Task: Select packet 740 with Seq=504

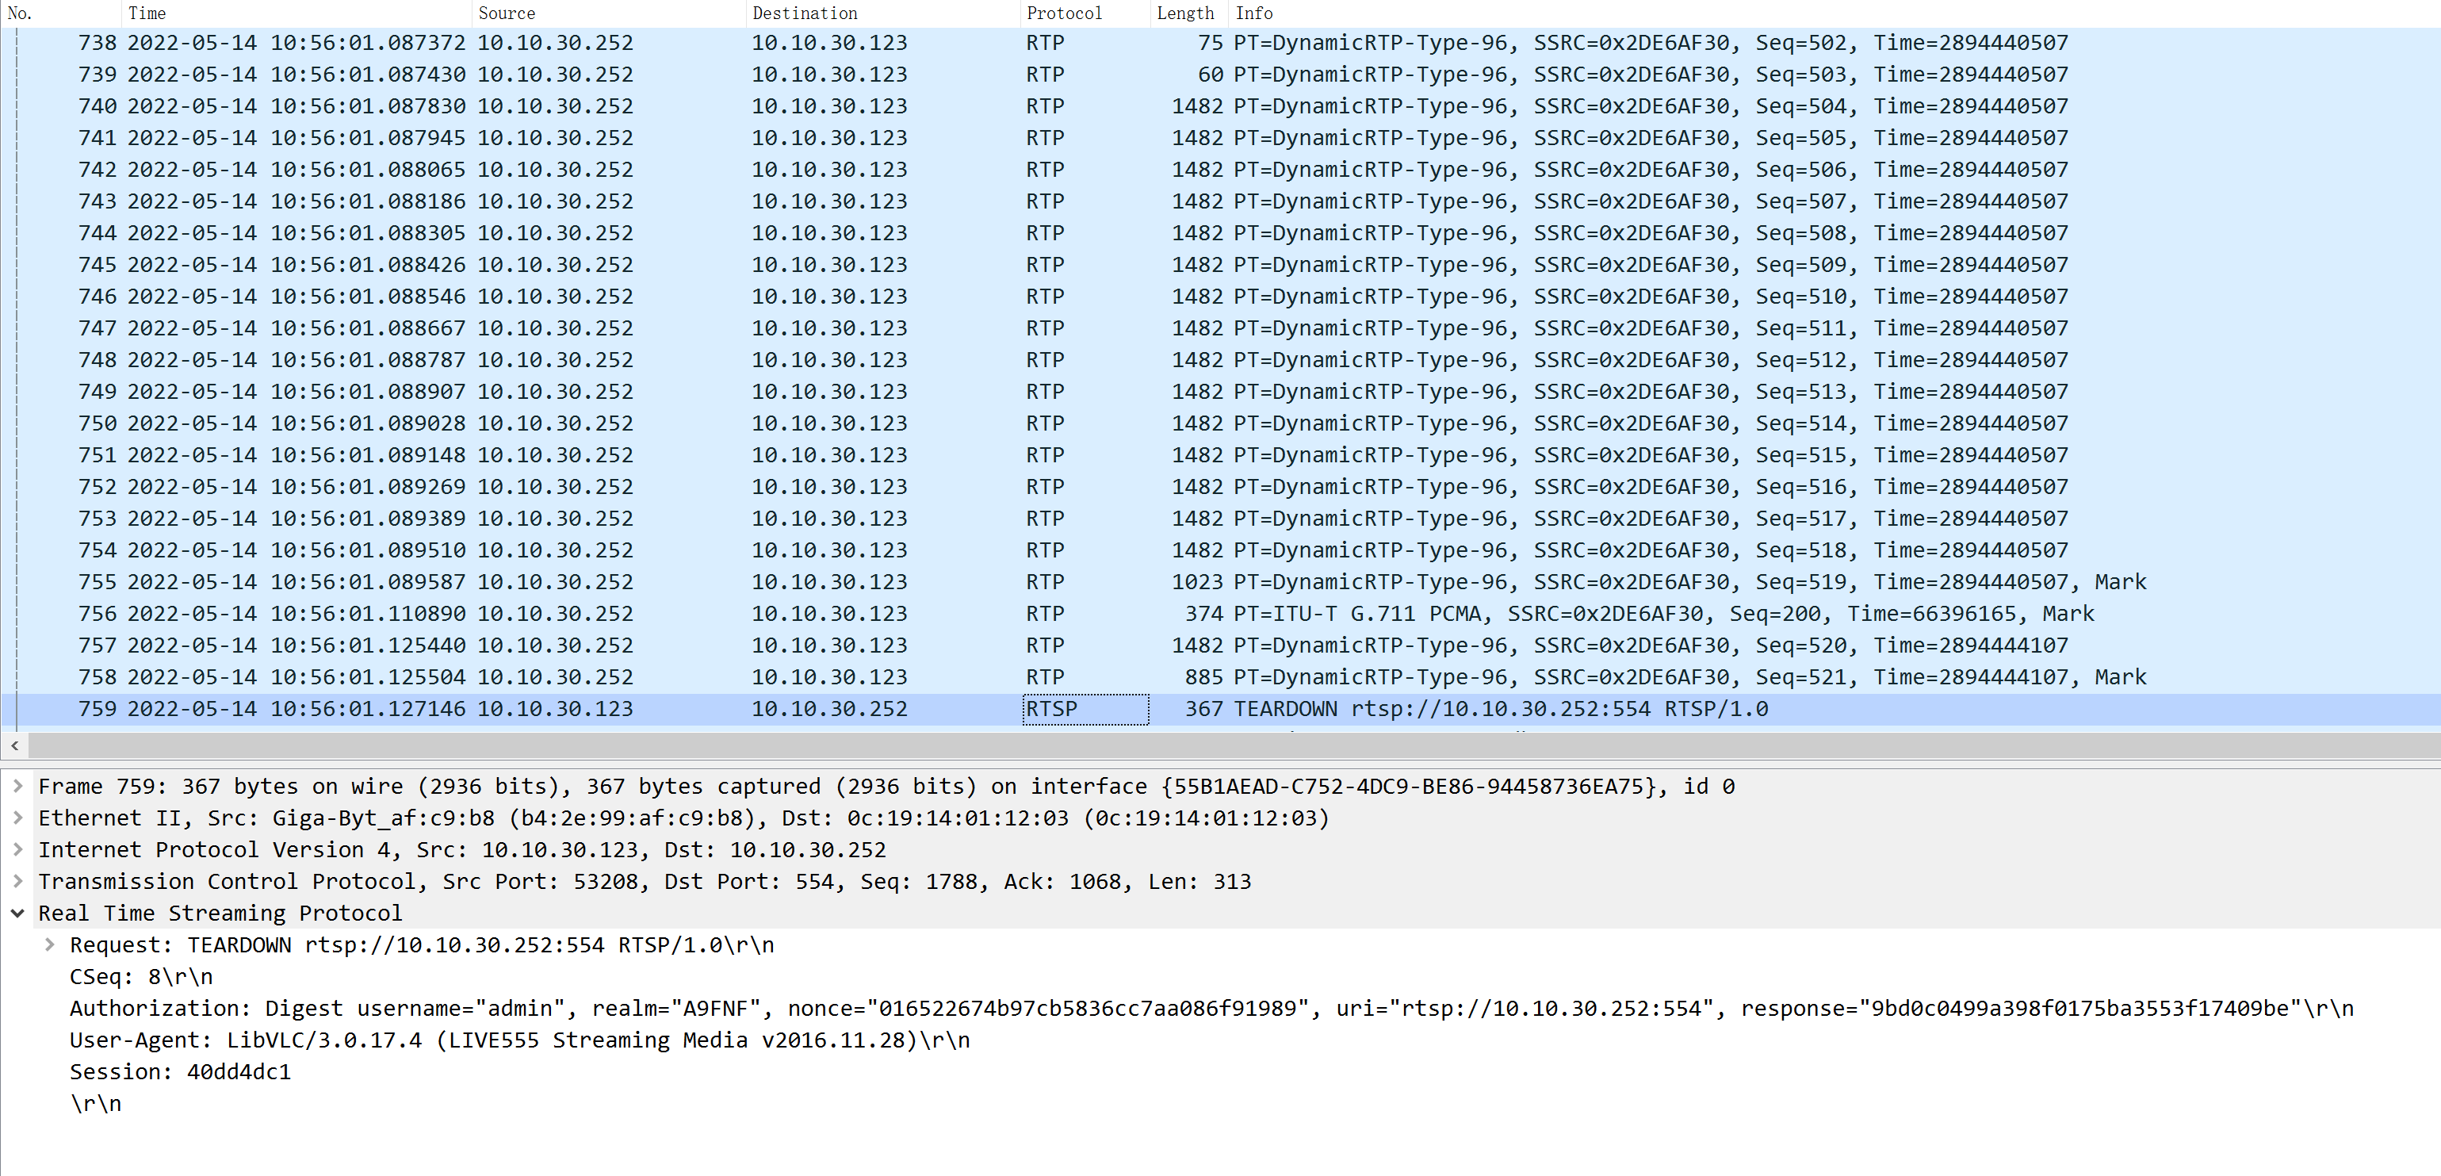Action: [1221, 106]
